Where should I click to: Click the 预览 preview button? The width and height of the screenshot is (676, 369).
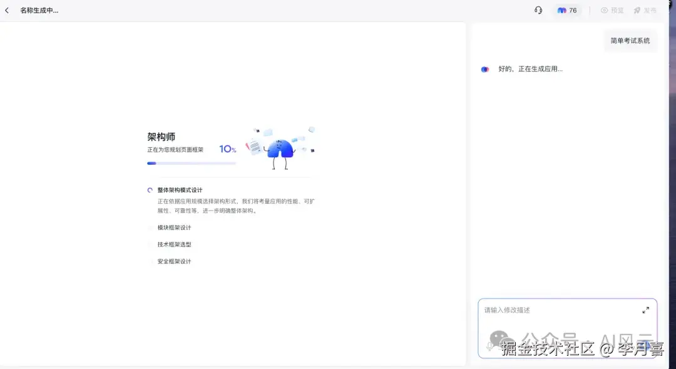(612, 10)
